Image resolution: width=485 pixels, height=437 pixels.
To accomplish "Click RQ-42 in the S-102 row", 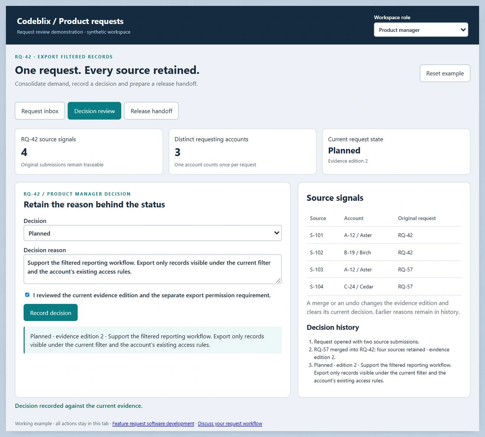I will click(x=405, y=252).
